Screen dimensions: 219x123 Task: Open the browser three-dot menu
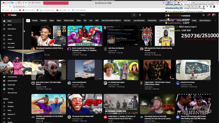coord(217,6)
